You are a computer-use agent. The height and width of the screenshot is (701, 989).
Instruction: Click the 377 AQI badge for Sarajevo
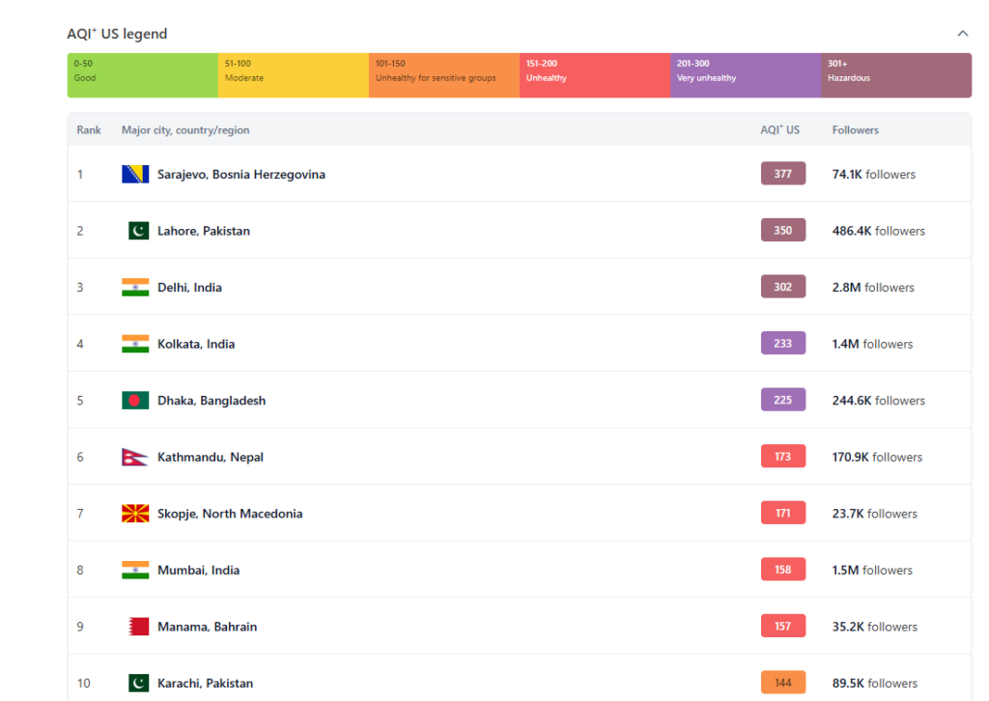[x=782, y=174]
